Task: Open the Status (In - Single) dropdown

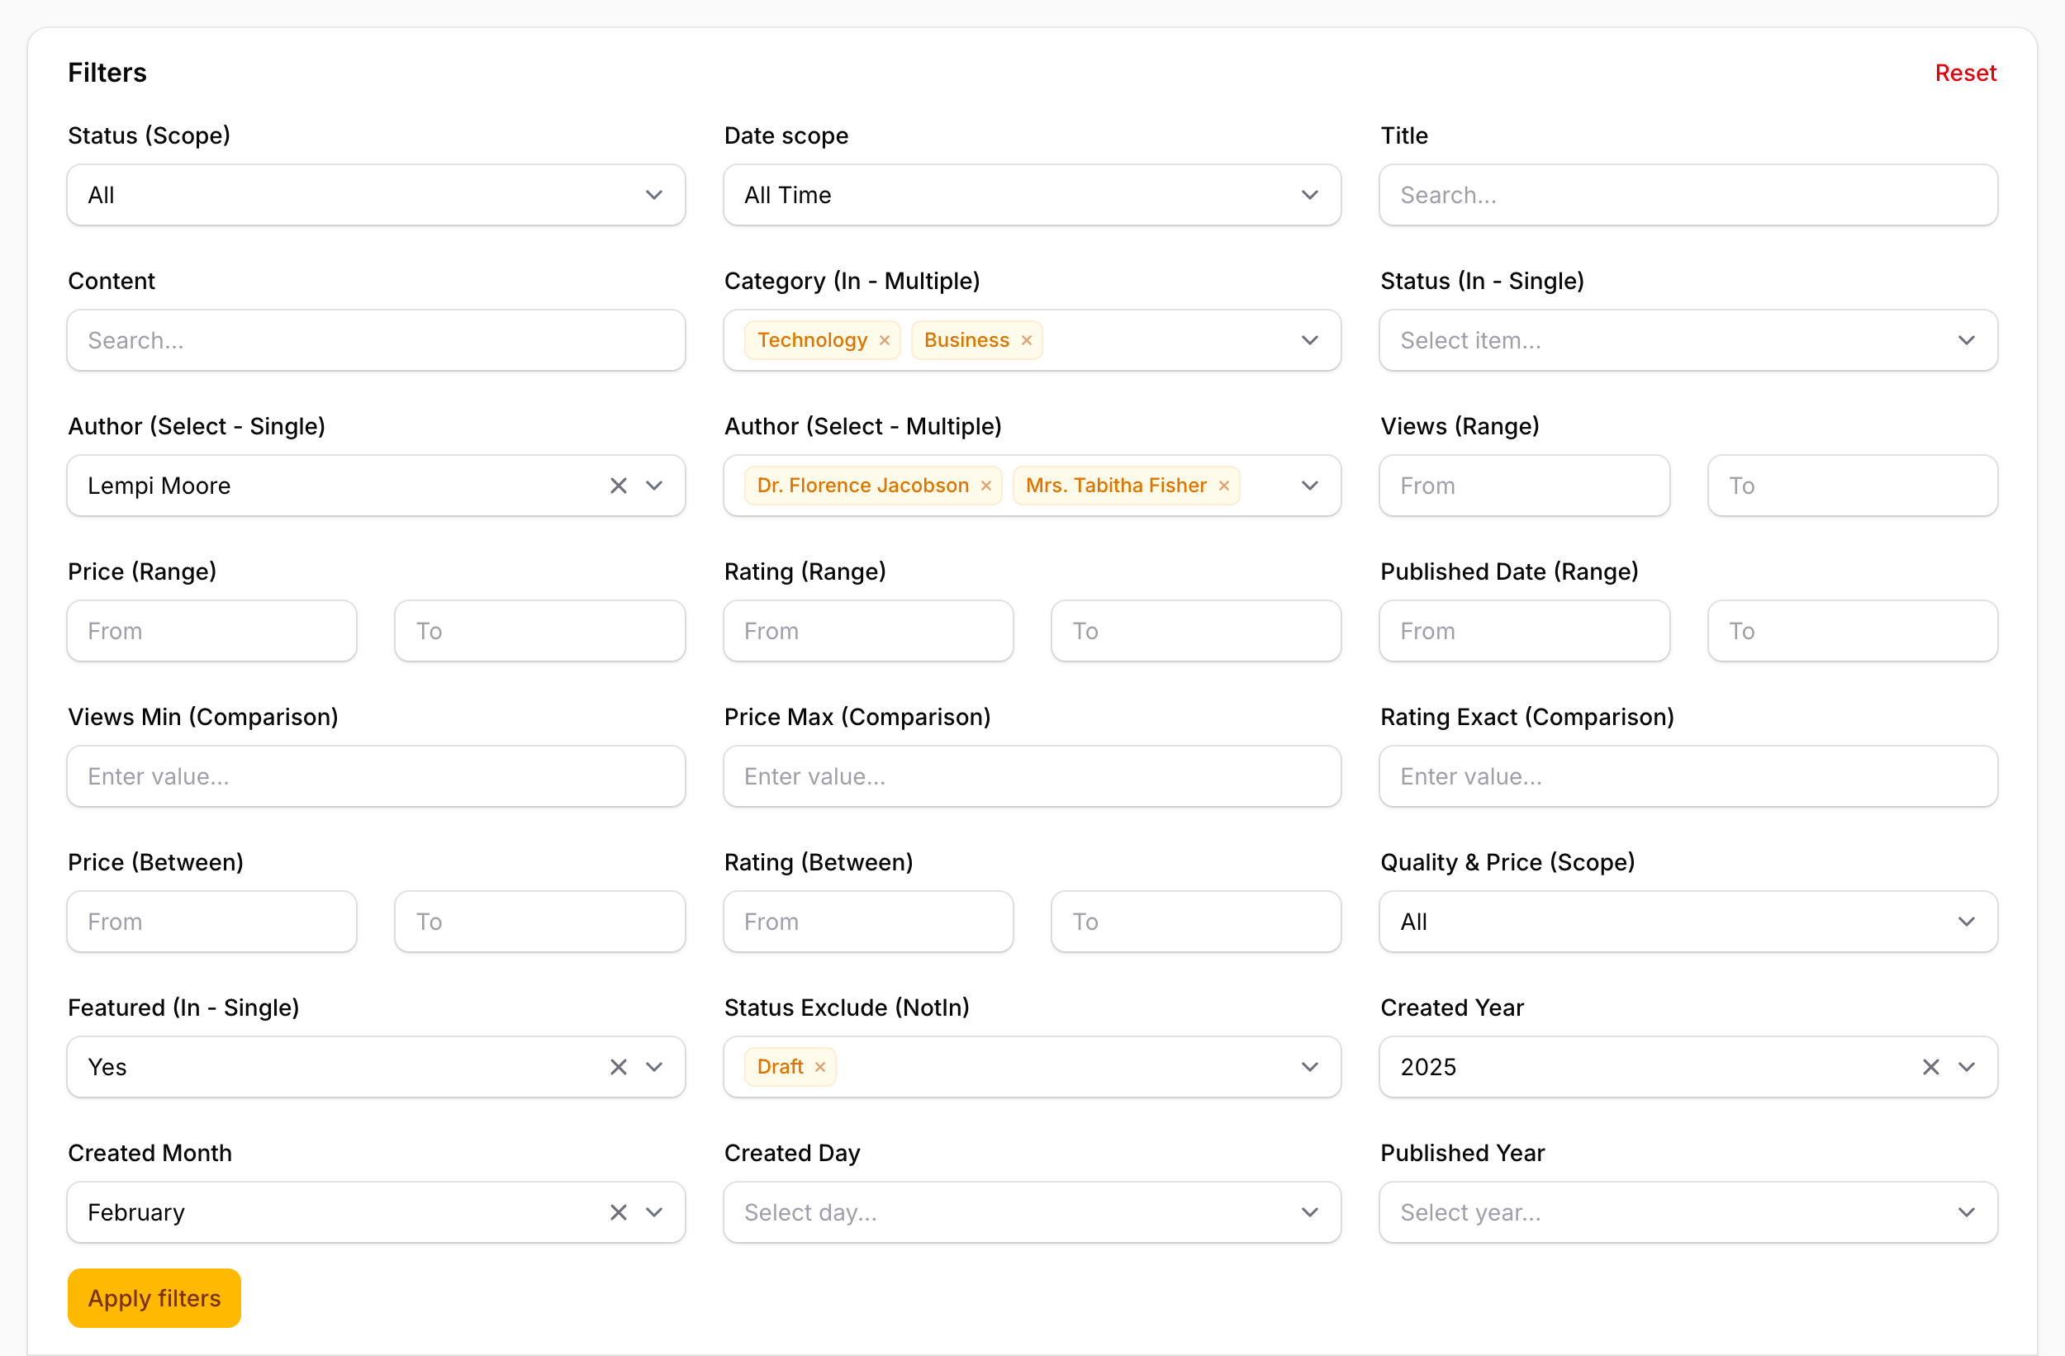Action: click(1688, 340)
